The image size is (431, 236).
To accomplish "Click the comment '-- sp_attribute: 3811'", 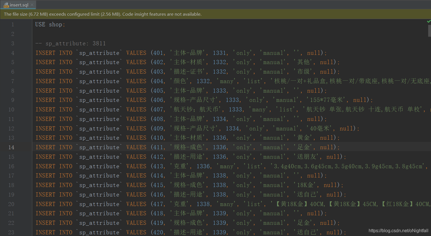I will coord(70,43).
